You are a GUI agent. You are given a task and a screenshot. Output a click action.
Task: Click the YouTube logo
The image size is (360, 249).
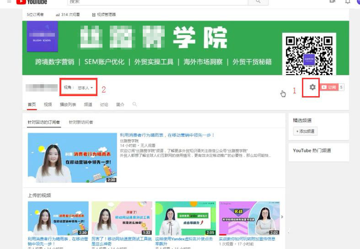32,2
